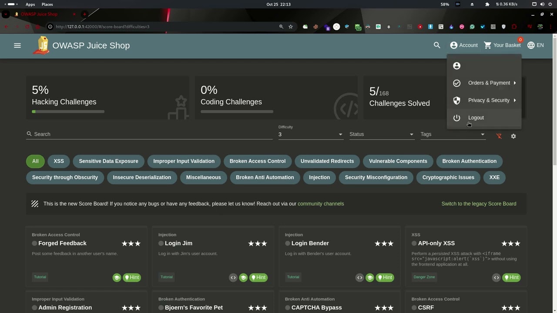The width and height of the screenshot is (557, 313).
Task: Select the All category chip
Action: point(35,161)
